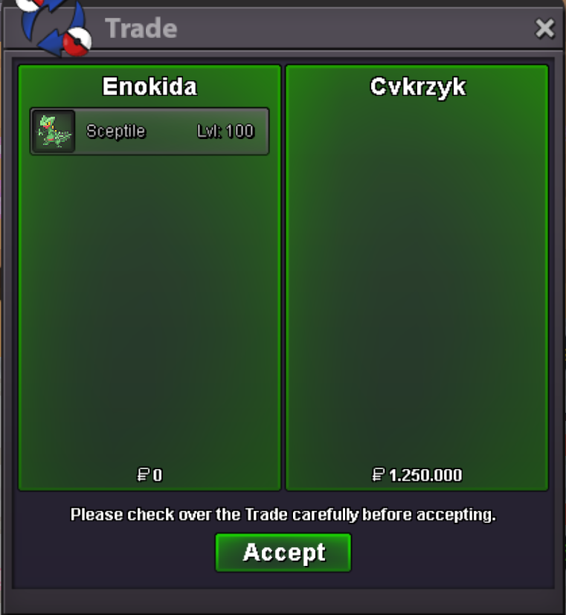Accept the trade
The image size is (566, 615).
[x=283, y=553]
